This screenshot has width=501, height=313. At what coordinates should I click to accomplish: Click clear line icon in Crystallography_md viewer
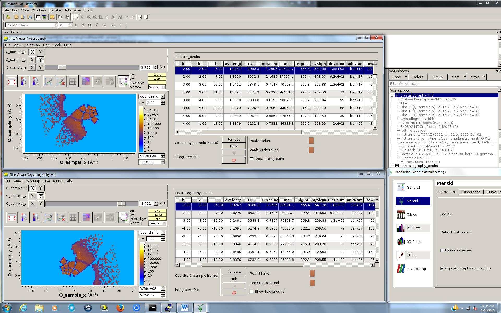click(61, 217)
